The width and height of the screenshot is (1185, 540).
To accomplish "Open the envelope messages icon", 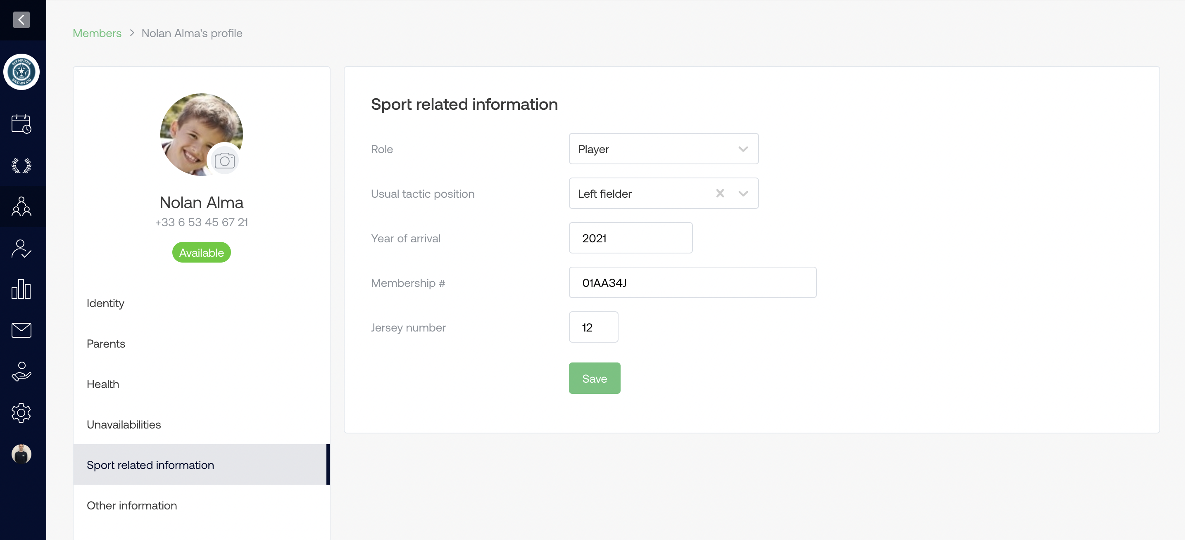I will [x=21, y=330].
